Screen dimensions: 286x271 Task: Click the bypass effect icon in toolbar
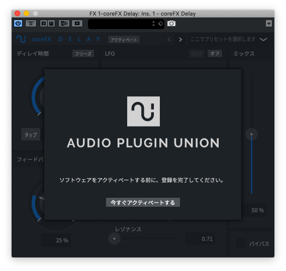pyautogui.click(x=31, y=24)
